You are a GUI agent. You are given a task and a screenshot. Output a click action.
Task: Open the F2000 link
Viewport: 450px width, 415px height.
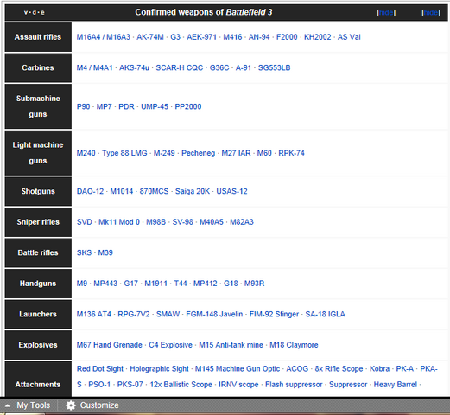[287, 37]
